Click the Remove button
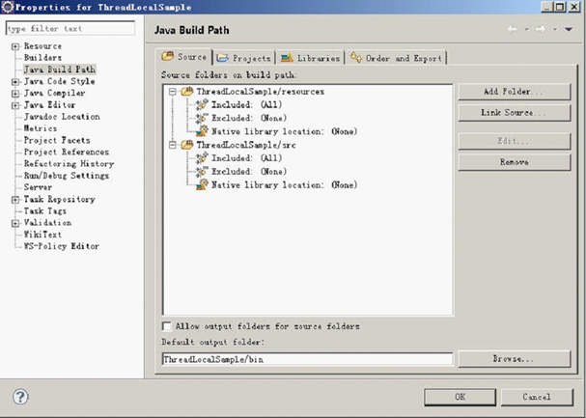 coord(515,162)
